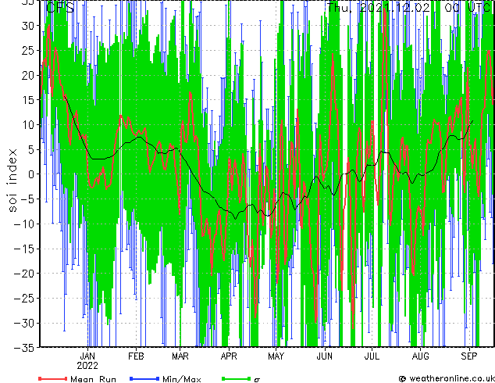Click the Mean Run legend text
This screenshot has height=383, width=495.
click(x=93, y=379)
